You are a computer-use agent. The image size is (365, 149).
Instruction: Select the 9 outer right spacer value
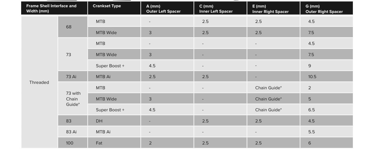310,66
